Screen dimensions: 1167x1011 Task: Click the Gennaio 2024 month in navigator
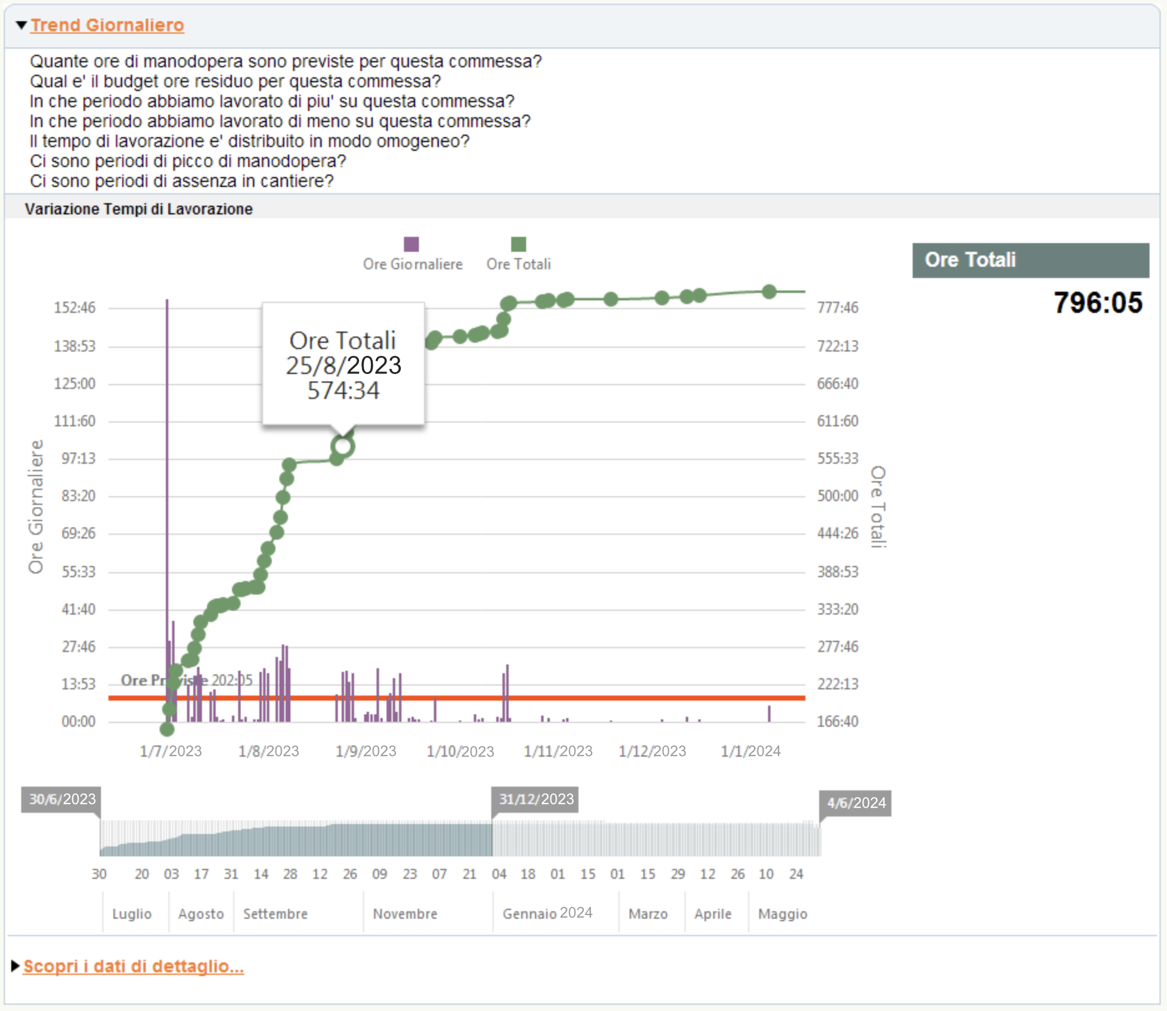pos(547,913)
